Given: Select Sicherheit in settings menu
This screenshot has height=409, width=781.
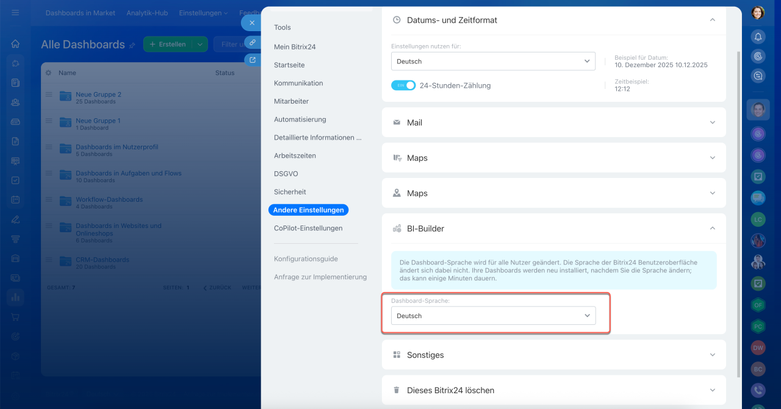Looking at the screenshot, I should [290, 192].
